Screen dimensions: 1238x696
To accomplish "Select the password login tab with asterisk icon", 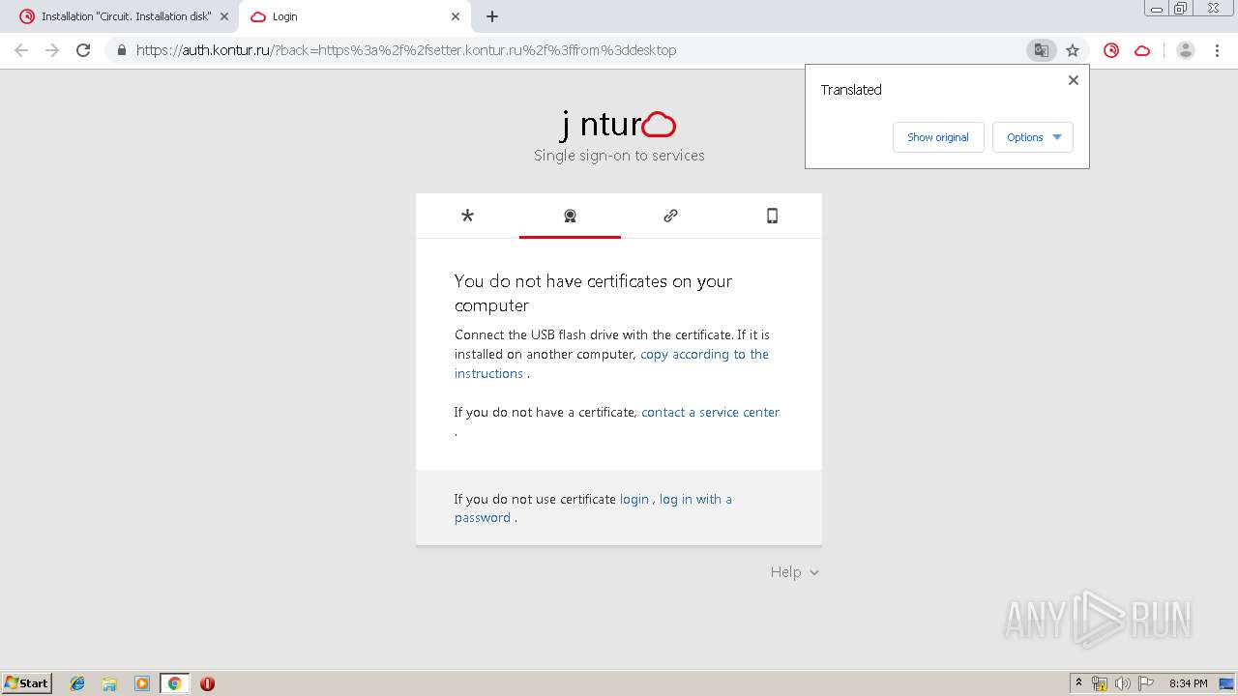I will [x=467, y=216].
